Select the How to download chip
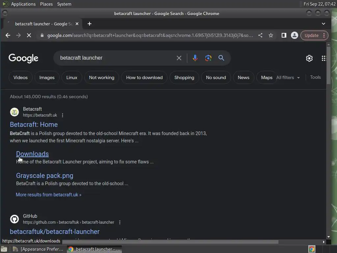Viewport: 337px width, 253px height. [x=144, y=77]
